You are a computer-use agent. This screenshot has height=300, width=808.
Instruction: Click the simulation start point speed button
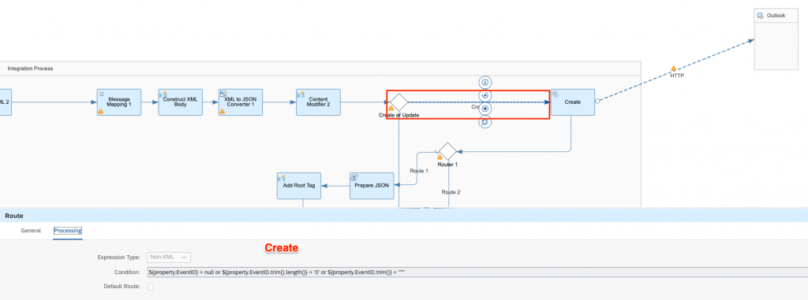tap(485, 96)
